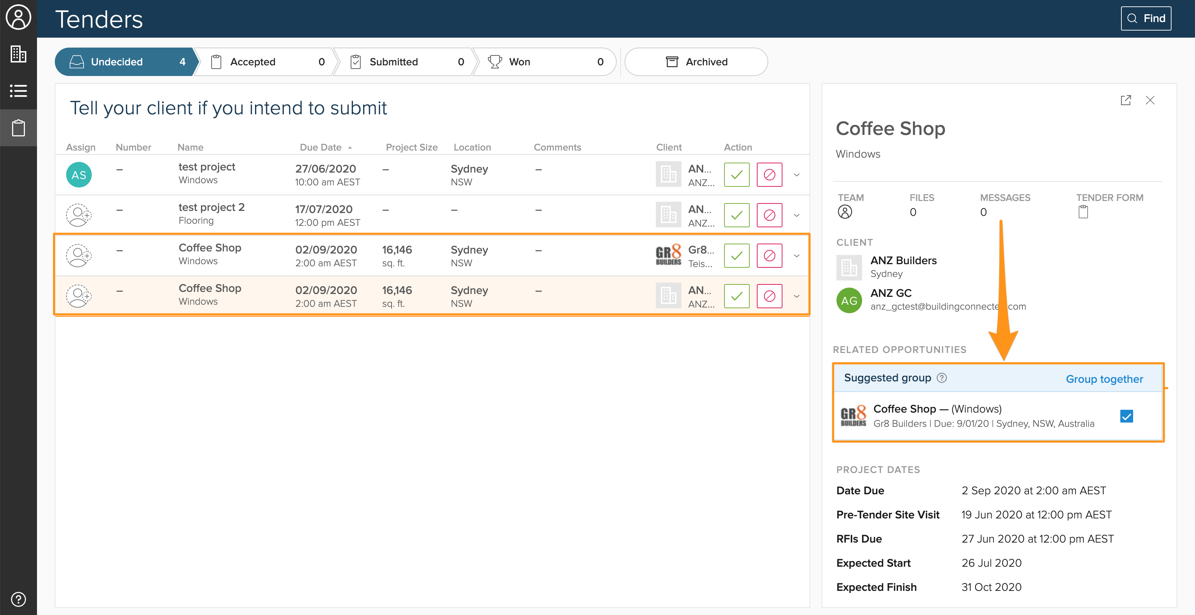Decline the first Coffee Shop tender
The width and height of the screenshot is (1195, 615).
point(770,255)
